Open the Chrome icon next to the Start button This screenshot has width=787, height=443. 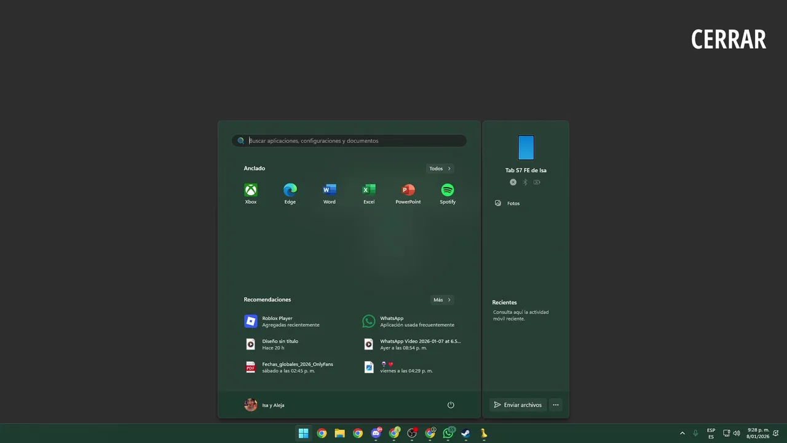pos(322,433)
